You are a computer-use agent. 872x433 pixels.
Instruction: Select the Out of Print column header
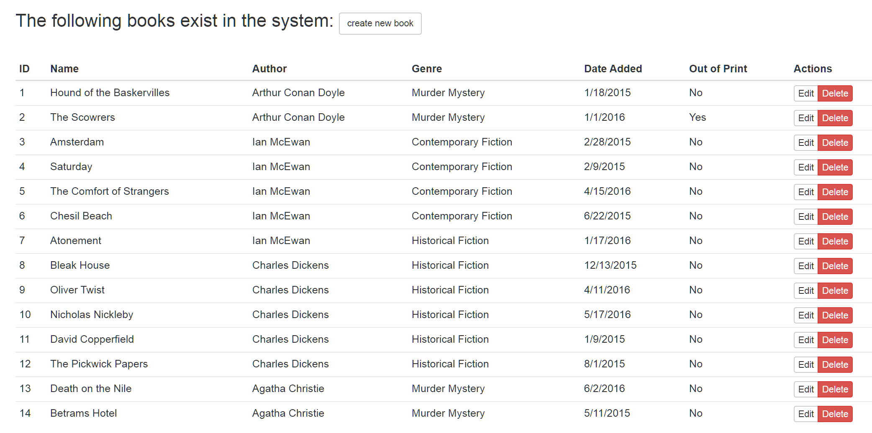(718, 69)
